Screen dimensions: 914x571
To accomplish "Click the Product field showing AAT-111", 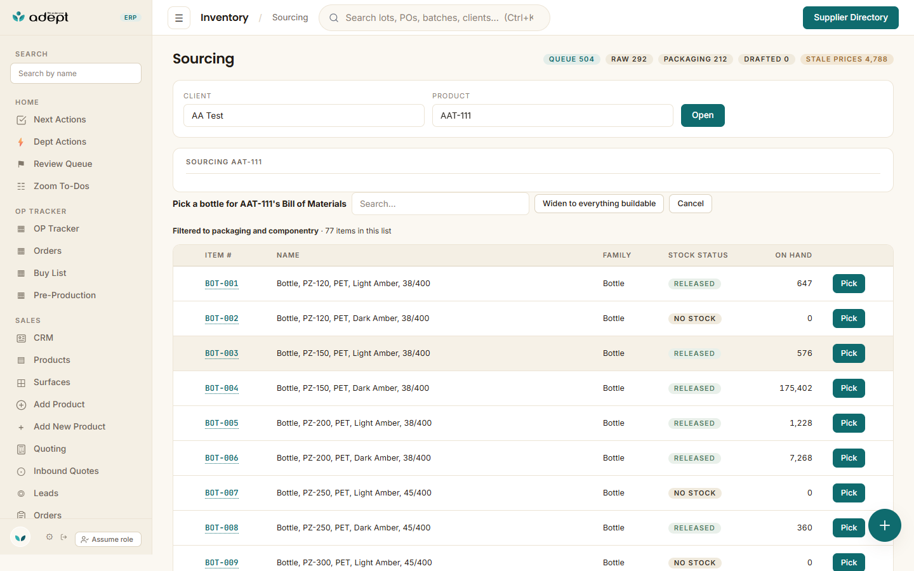I will (553, 115).
